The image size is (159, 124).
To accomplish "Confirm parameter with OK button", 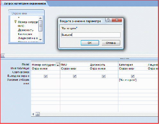I will pyautogui.click(x=90, y=43).
